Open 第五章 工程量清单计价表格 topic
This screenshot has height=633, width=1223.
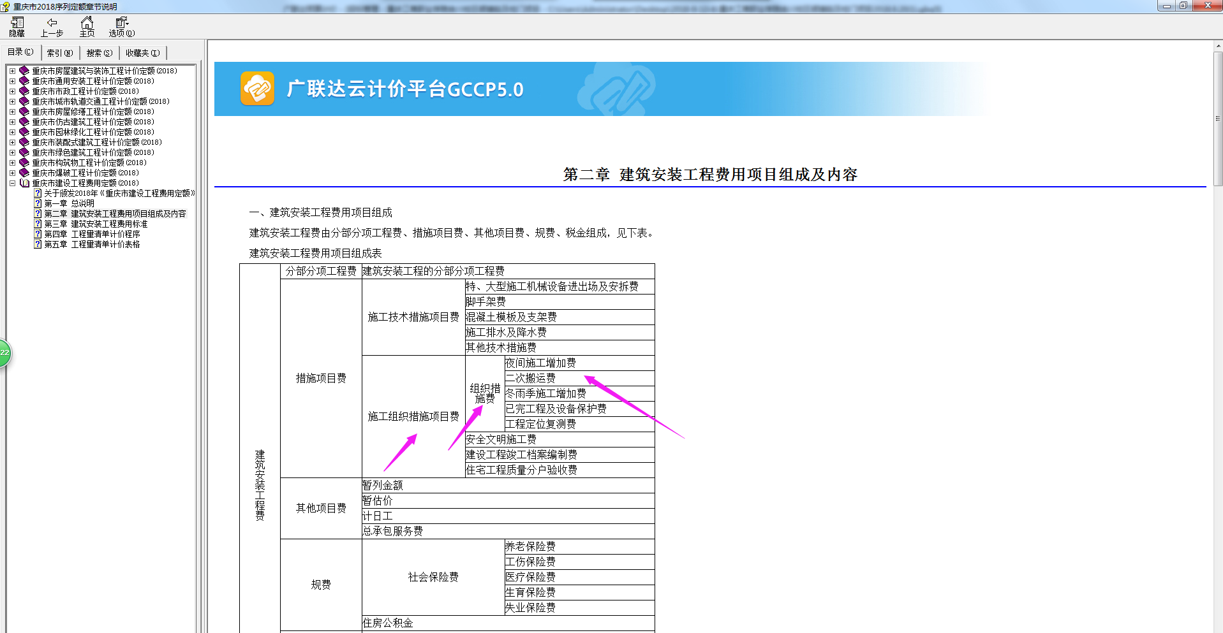point(92,244)
